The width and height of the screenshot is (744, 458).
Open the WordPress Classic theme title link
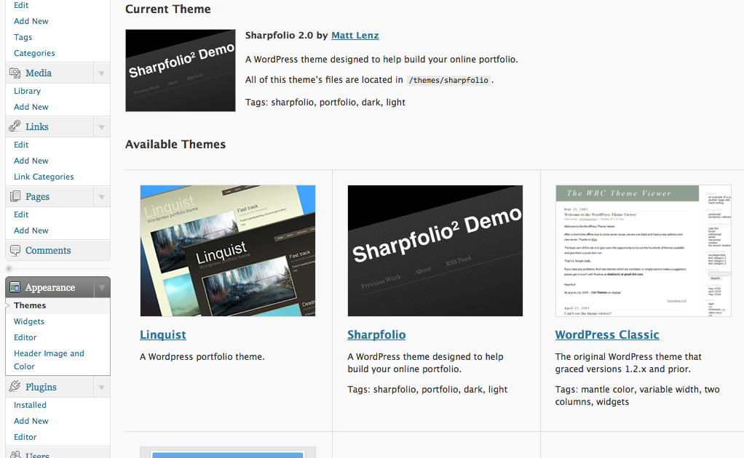tap(607, 334)
